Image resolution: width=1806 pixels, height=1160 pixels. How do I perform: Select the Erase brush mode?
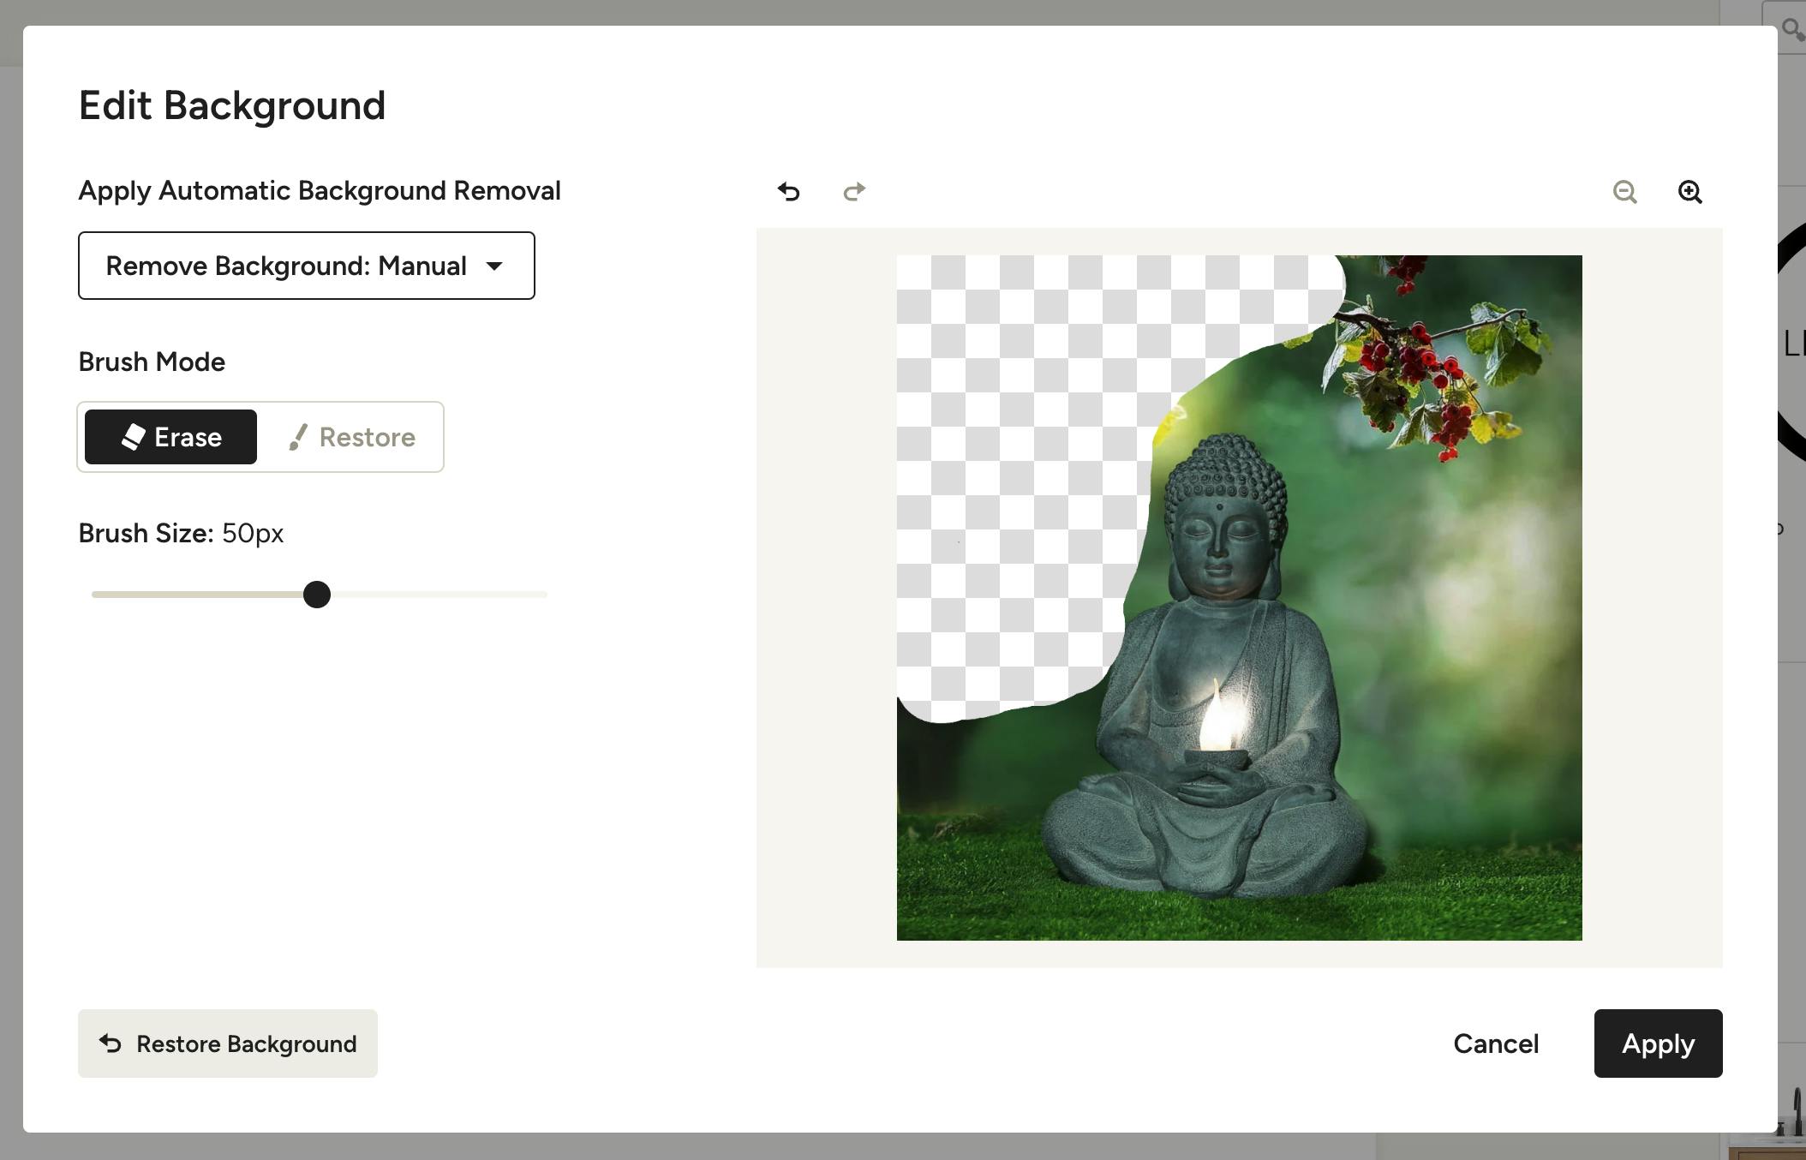(x=170, y=437)
